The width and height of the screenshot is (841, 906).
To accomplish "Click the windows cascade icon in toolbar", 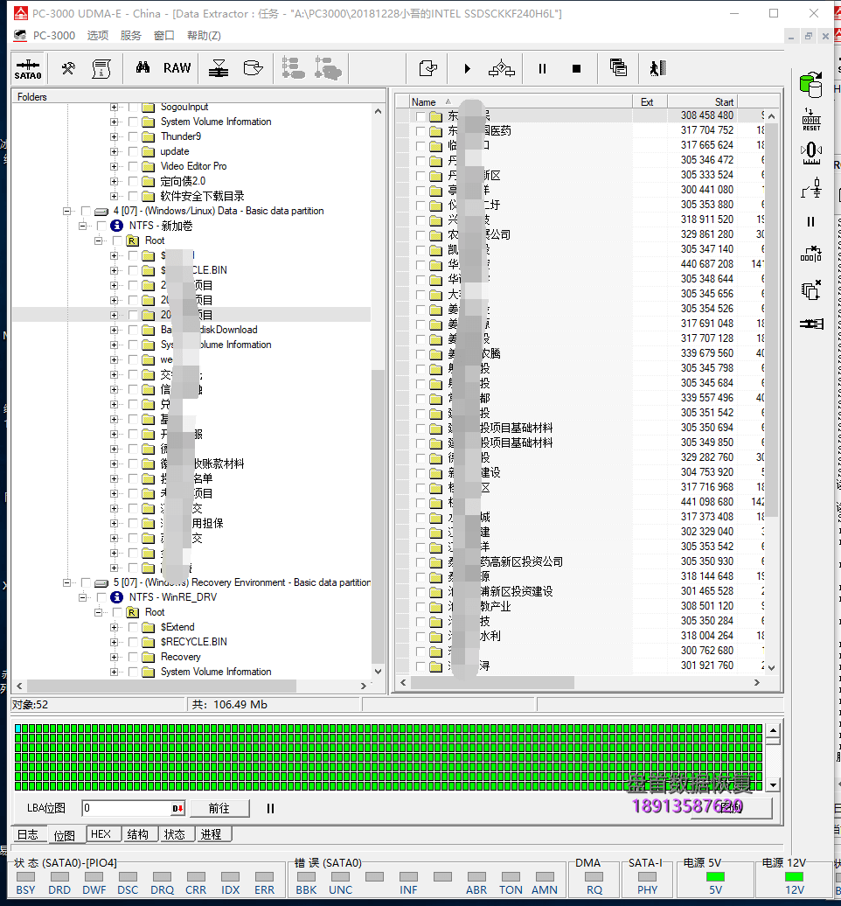I will click(x=618, y=68).
